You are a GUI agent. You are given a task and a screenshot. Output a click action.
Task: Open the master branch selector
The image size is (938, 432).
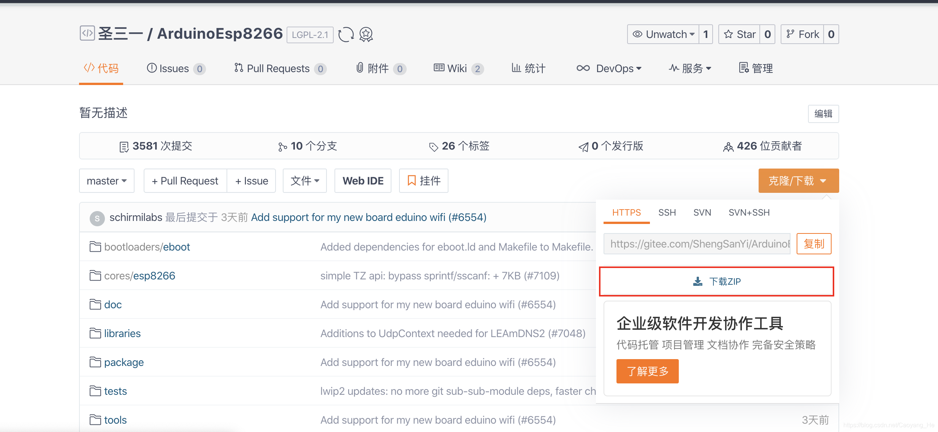point(106,181)
